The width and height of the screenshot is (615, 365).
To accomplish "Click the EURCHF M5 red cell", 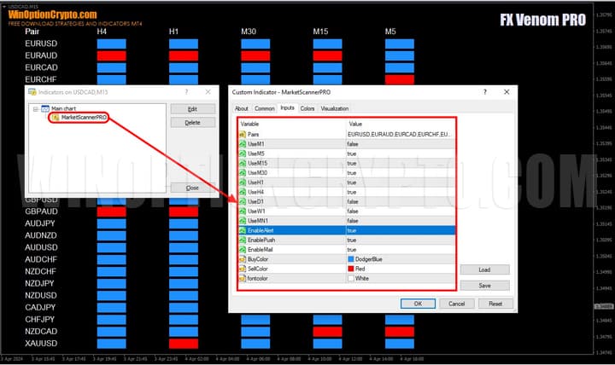I will click(400, 79).
